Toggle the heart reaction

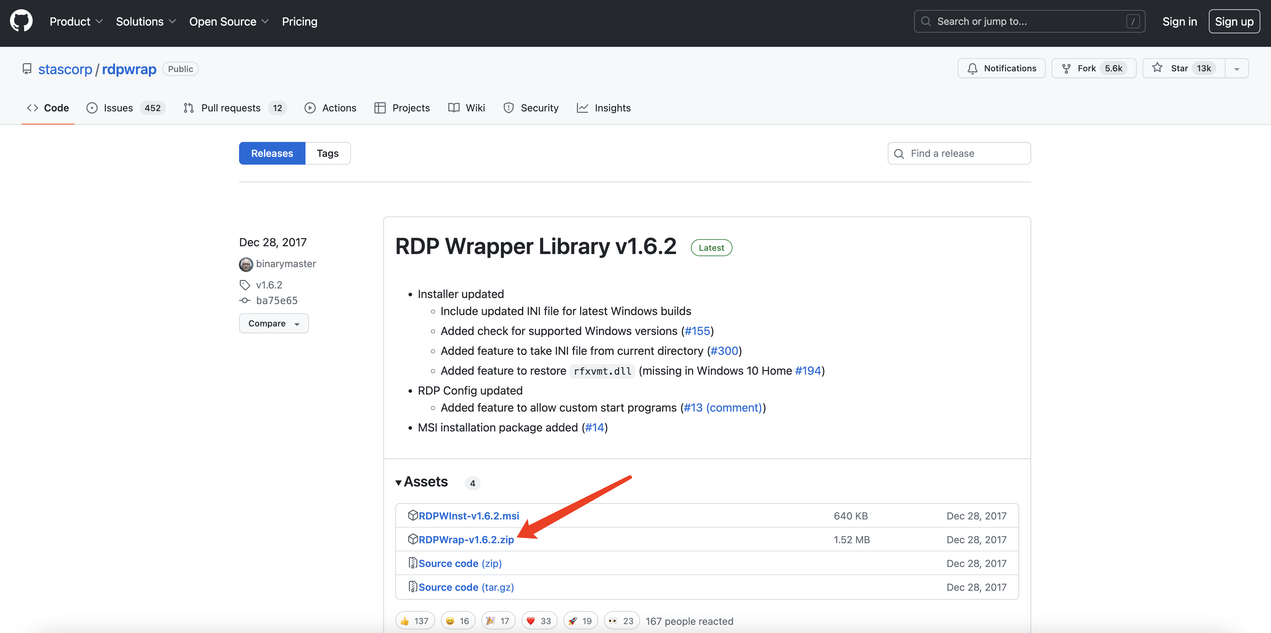539,621
